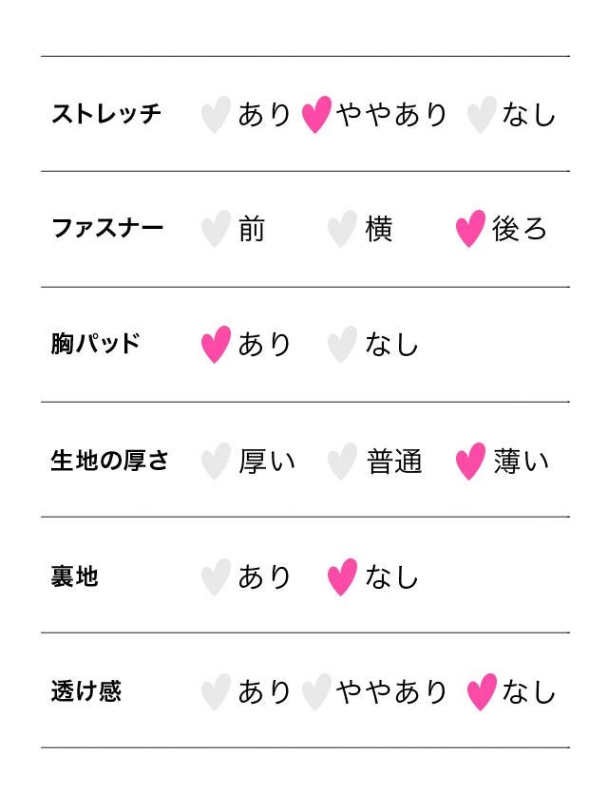
Task: Toggle the pink heart for 裏地 なし
Action: click(342, 576)
